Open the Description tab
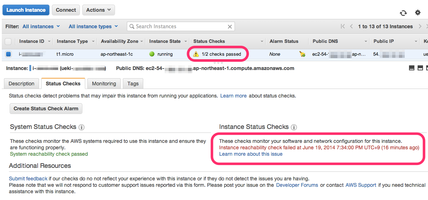Image resolution: width=428 pixels, height=200 pixels. 21,84
